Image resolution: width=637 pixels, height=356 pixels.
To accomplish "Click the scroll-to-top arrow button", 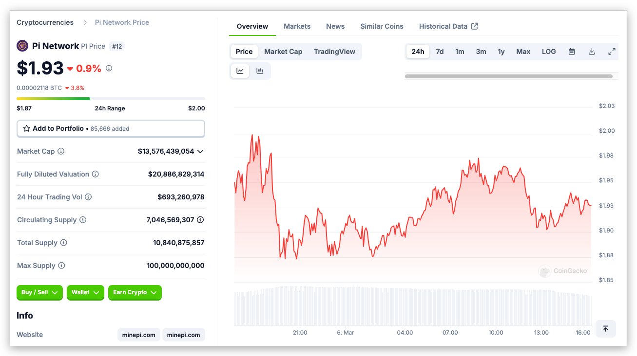I will (x=605, y=329).
